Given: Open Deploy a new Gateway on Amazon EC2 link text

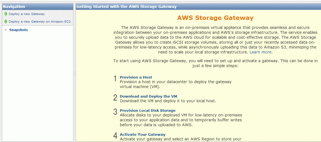Looking at the screenshot, I should click(40, 22).
